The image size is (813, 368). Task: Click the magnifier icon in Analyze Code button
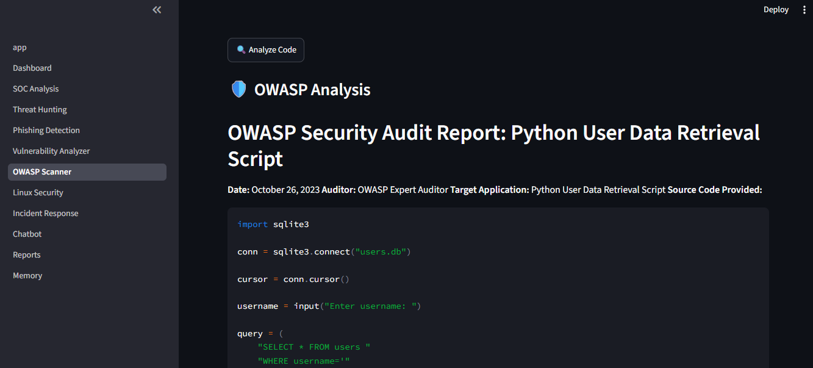(x=241, y=50)
